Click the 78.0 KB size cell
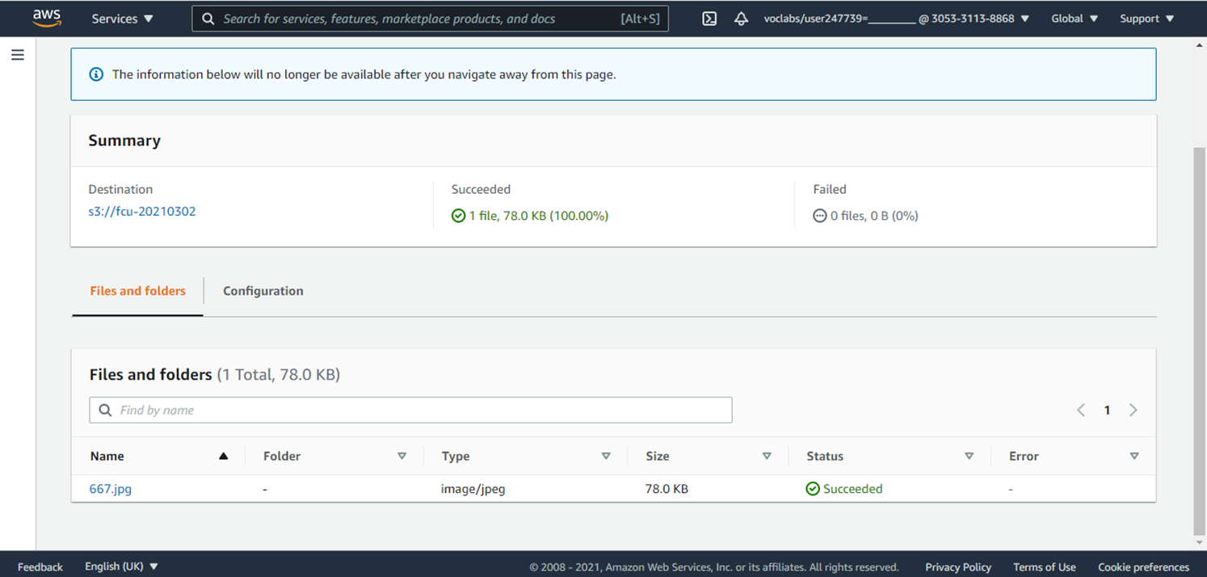The height and width of the screenshot is (577, 1207). 667,489
